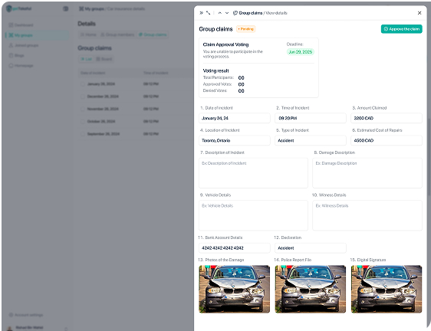
Task: Click the September 26, 2024 date cell
Action: (x=104, y=134)
